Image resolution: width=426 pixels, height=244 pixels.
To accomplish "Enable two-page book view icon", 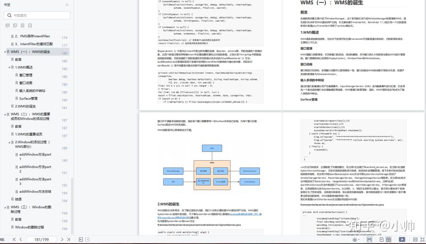I will click(389, 239).
